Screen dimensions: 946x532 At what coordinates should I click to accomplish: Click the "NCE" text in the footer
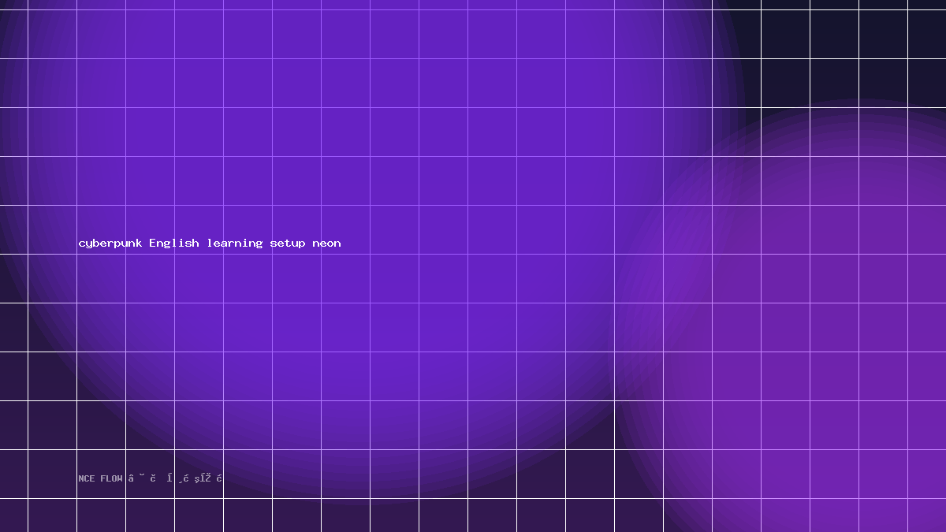(x=87, y=478)
